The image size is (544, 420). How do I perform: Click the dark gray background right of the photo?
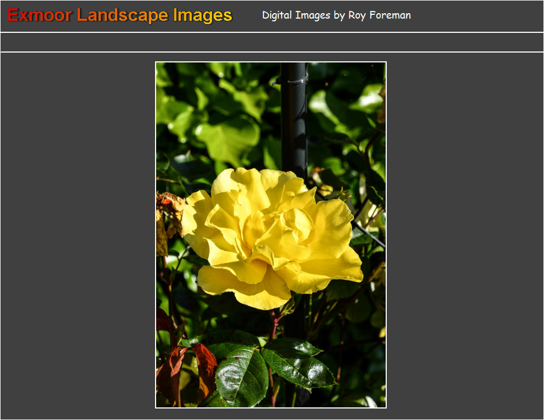(x=466, y=235)
